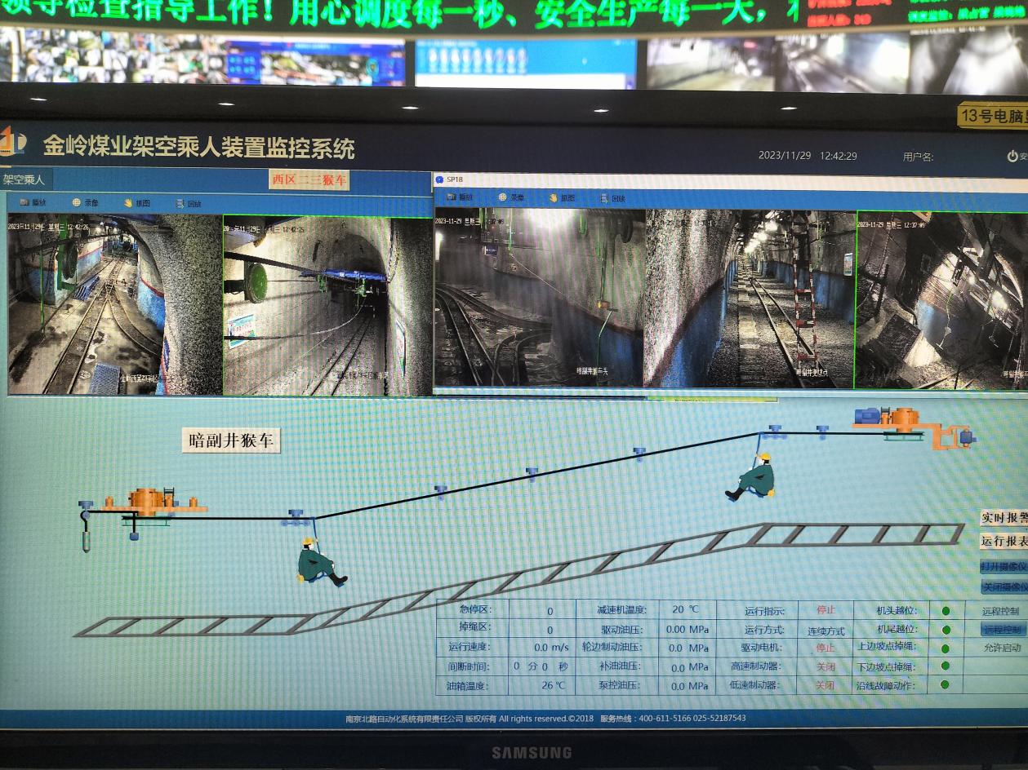
Task: Open 实时报警 real-time alarm panel
Action: click(1004, 518)
